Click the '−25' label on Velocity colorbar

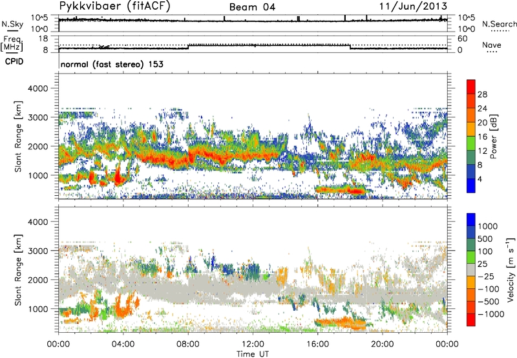[x=486, y=277]
